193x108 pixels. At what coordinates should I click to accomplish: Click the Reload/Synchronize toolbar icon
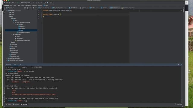10,3
